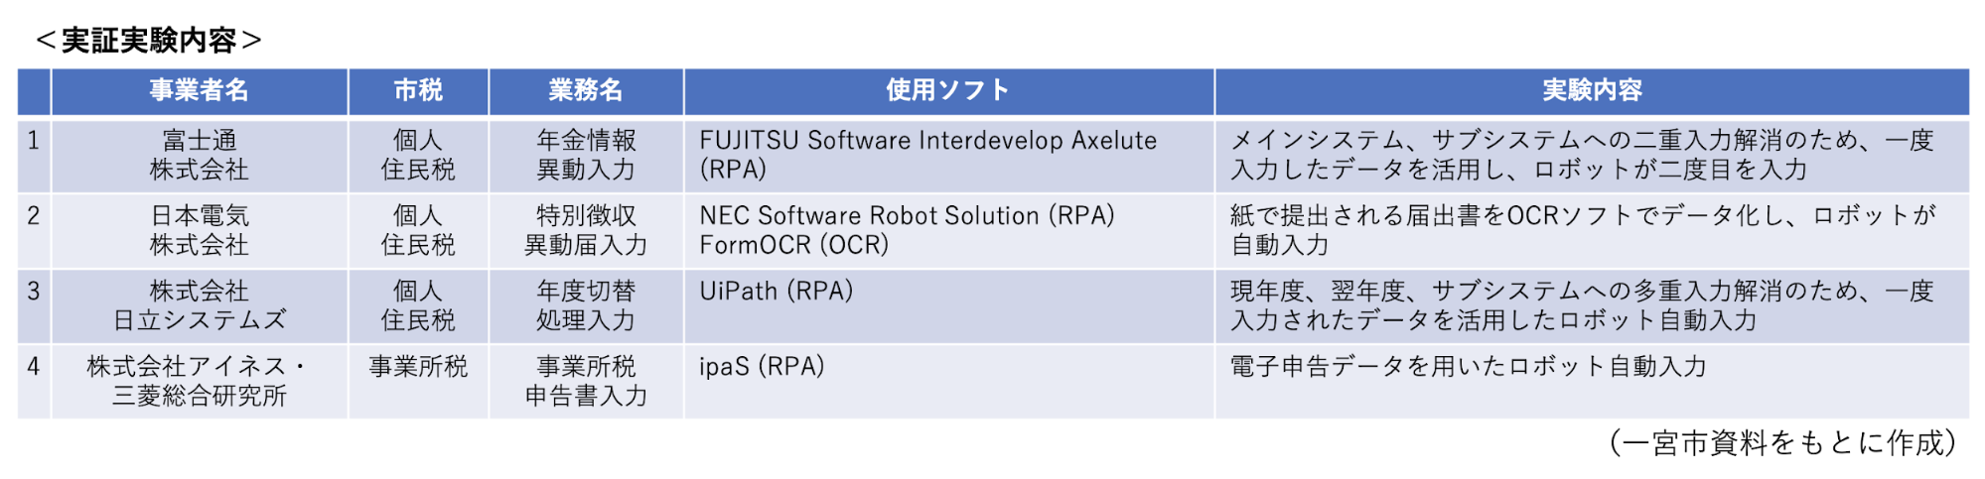The image size is (1985, 479).
Task: Click the 使用ソフト column header
Action: 948,91
